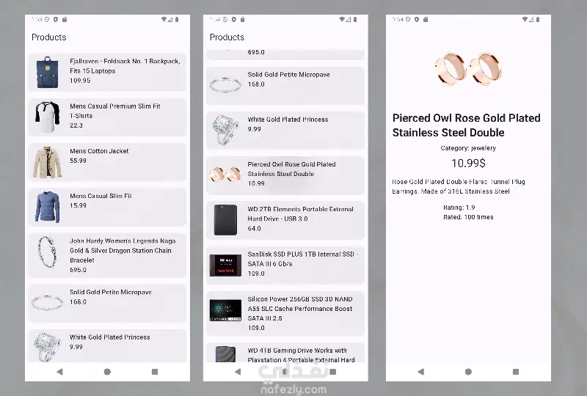Select the Mens Cotton Jacket item
The image size is (587, 396).
coord(107,162)
